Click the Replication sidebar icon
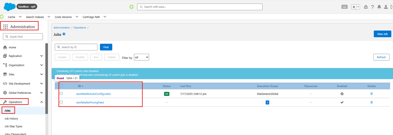This screenshot has width=393, height=135. pos(5,56)
